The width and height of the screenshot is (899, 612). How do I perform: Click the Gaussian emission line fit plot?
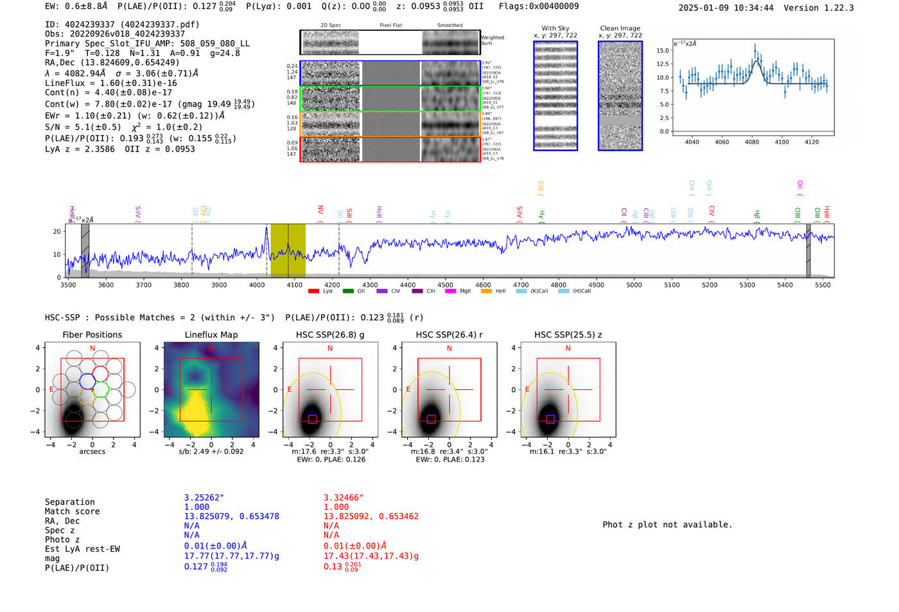point(753,87)
